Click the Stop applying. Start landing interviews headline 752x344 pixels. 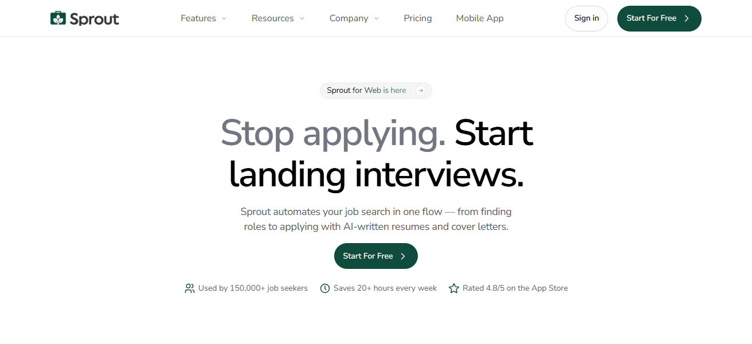click(377, 154)
